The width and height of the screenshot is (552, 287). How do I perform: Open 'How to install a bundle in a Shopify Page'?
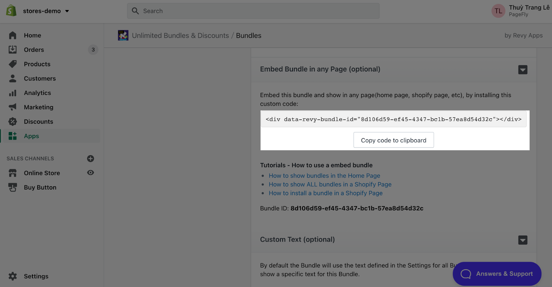[326, 193]
